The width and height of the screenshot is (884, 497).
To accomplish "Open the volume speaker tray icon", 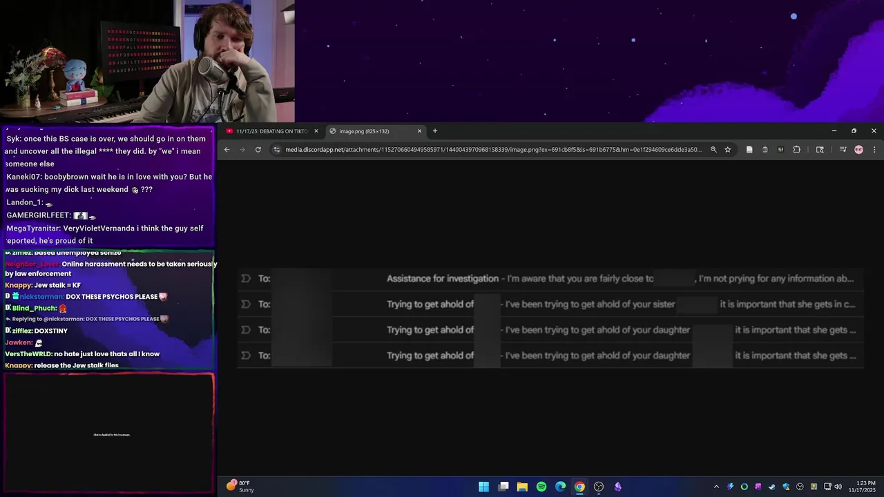I will pos(838,487).
